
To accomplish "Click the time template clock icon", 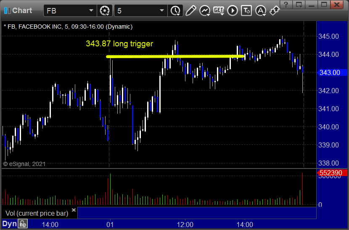I will [176, 11].
